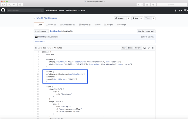
Task: Toggle Unwatch on the repository
Action: 120,18
